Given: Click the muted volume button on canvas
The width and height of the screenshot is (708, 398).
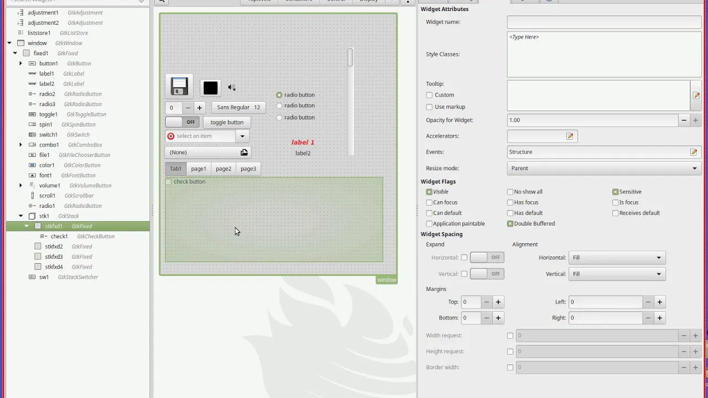Looking at the screenshot, I should pos(232,87).
